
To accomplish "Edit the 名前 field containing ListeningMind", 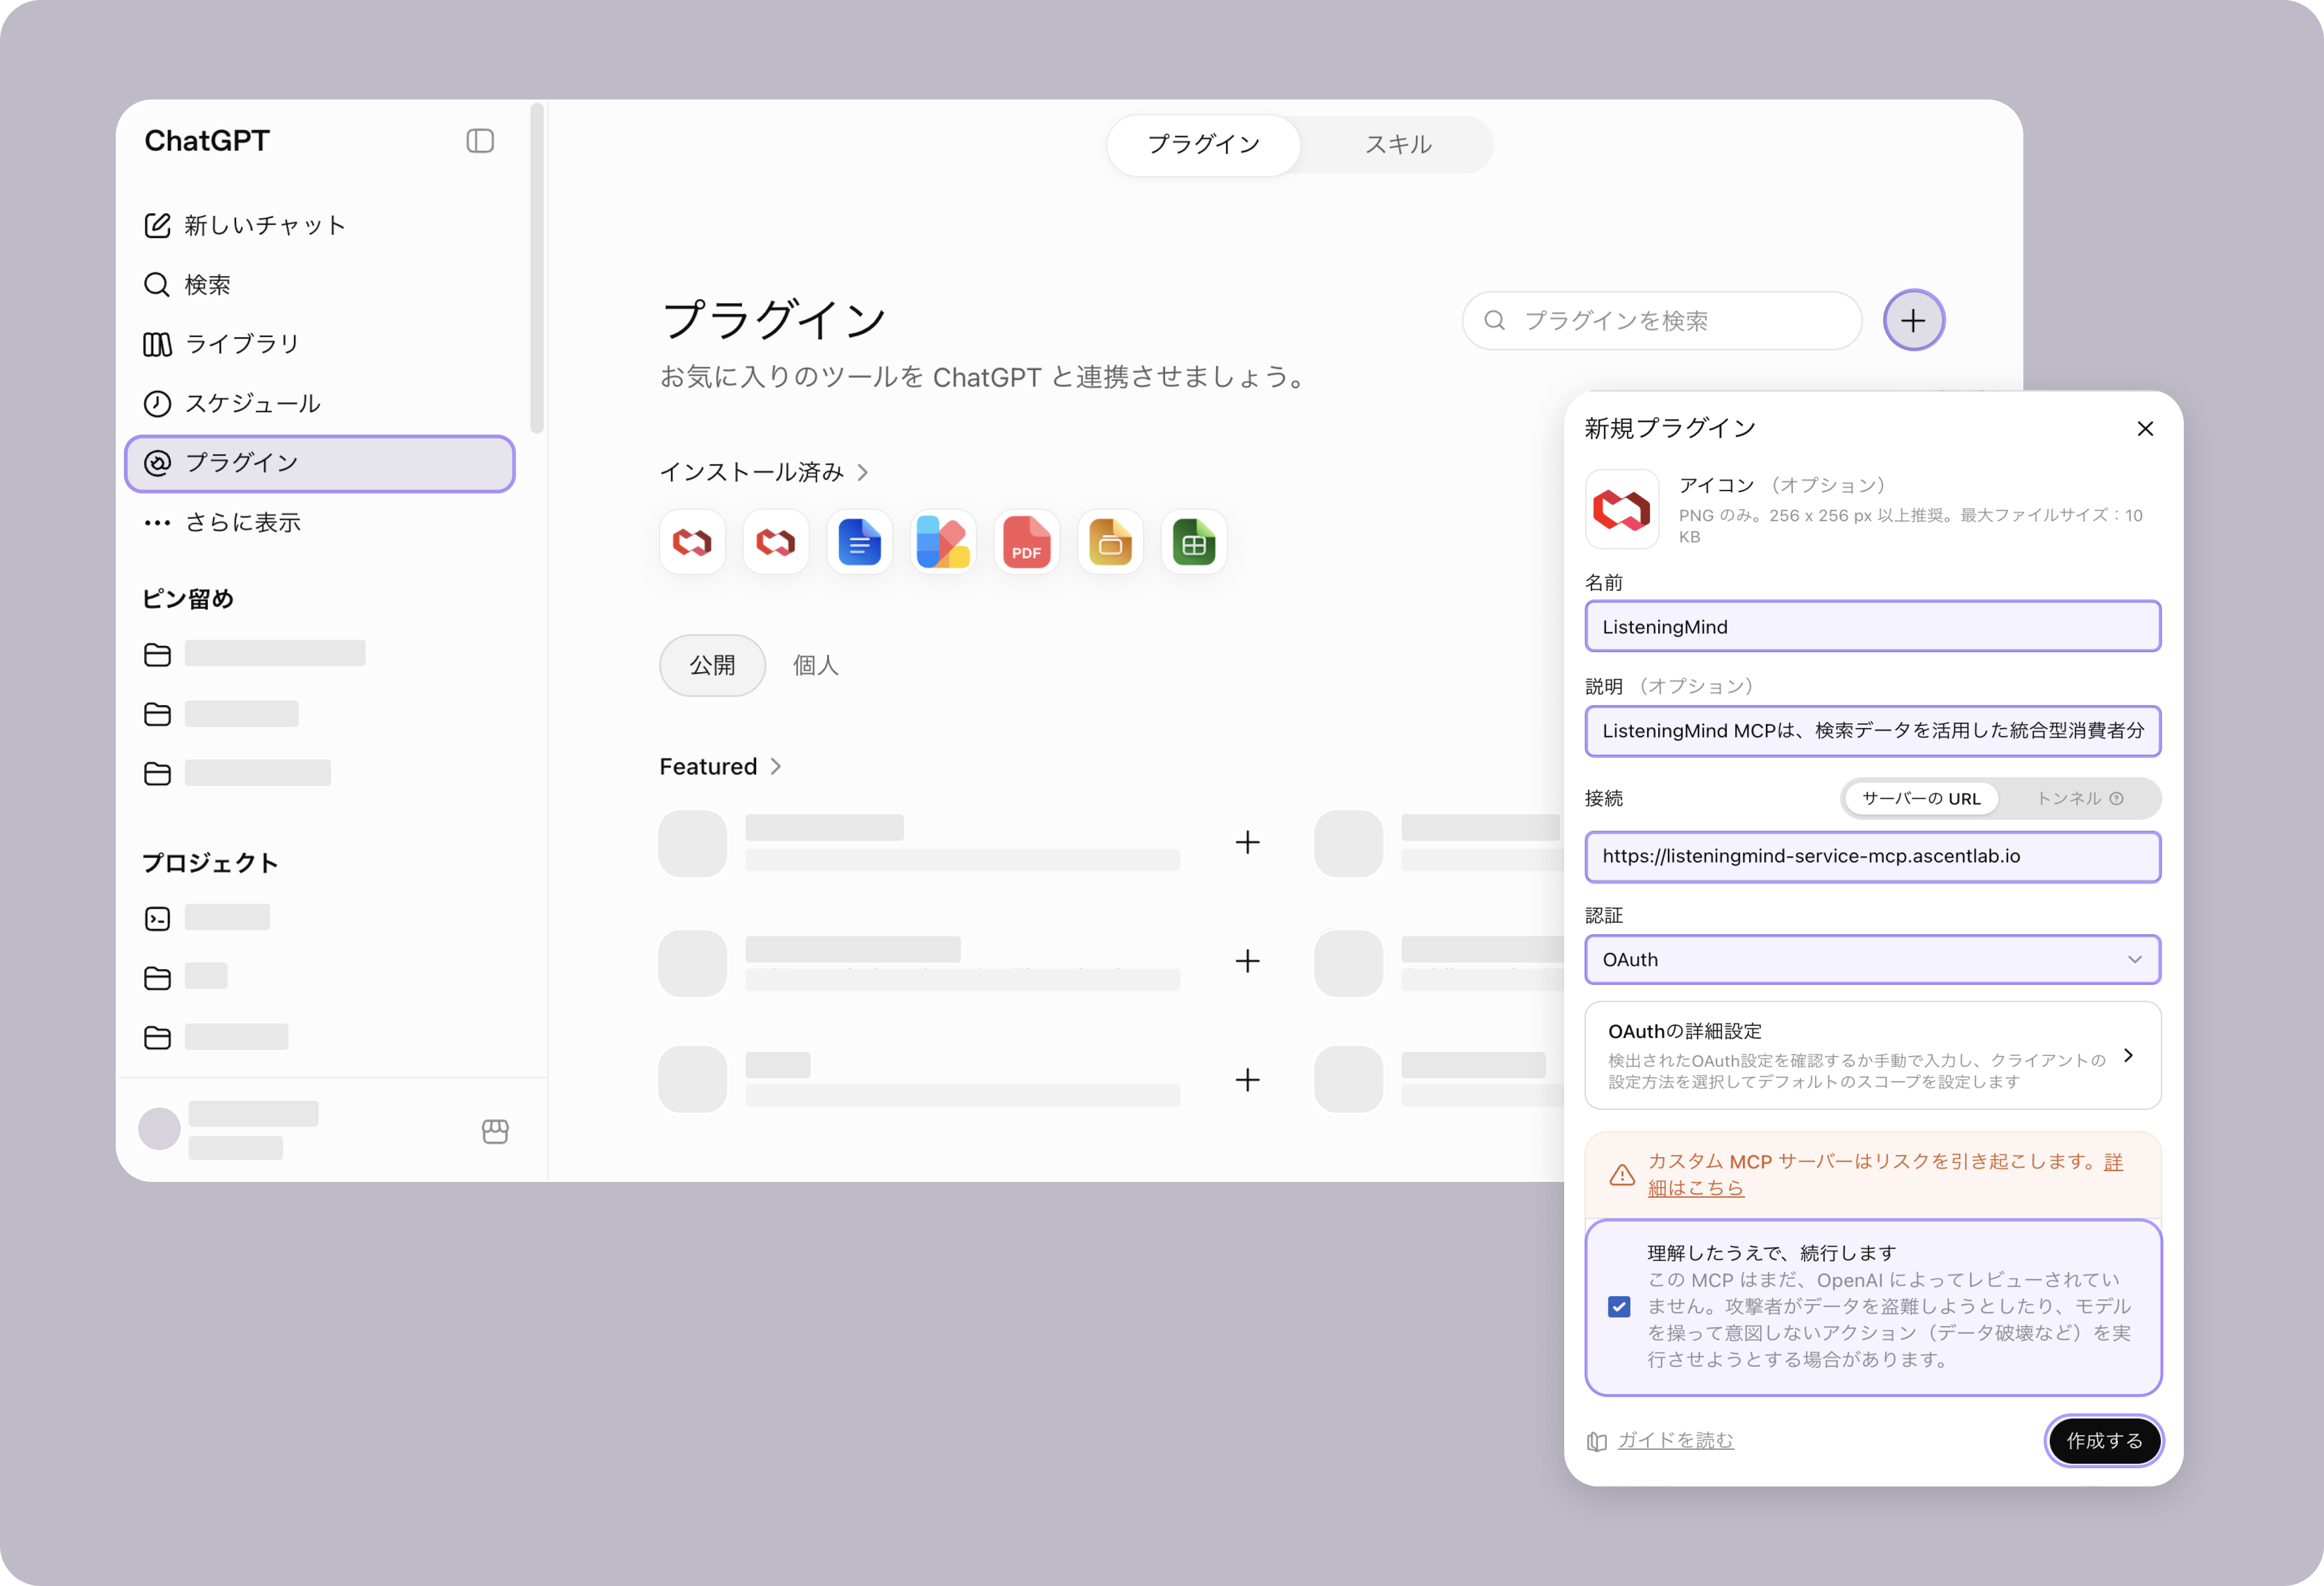I will coord(1872,626).
